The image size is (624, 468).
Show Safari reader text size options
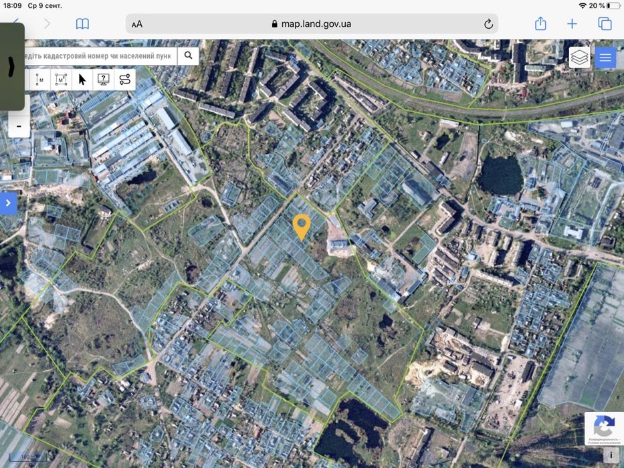tap(137, 24)
